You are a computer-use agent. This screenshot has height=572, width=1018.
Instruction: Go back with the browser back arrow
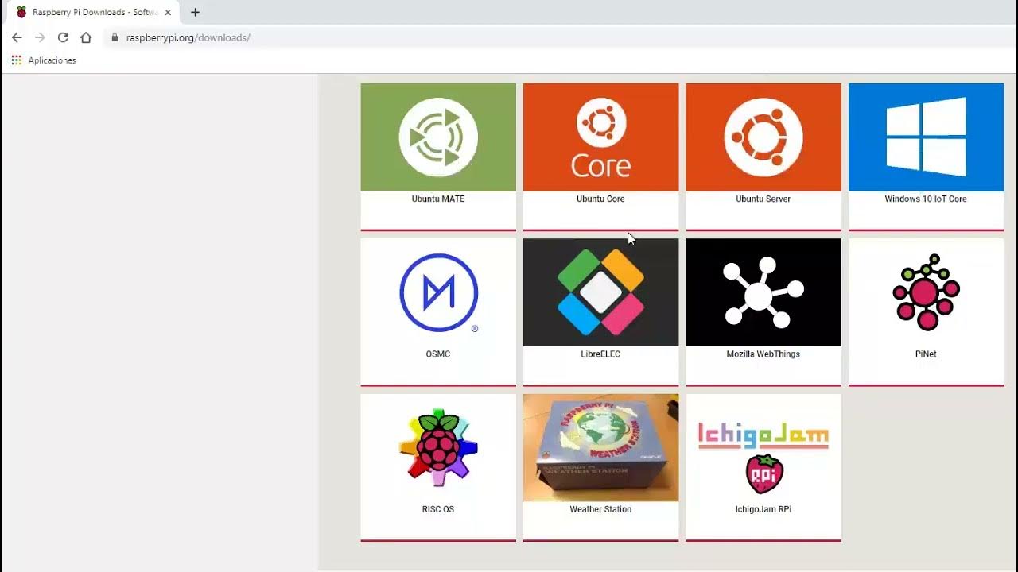(17, 37)
